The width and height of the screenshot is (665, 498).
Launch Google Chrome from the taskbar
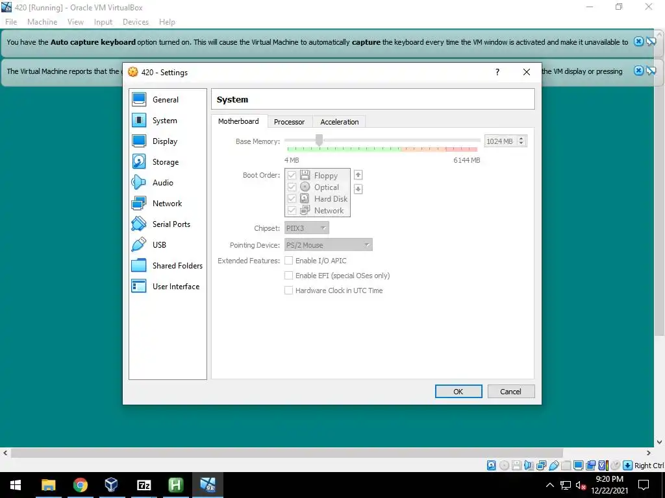80,485
